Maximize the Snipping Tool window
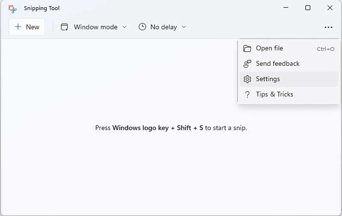This screenshot has height=216, width=342. [x=308, y=8]
